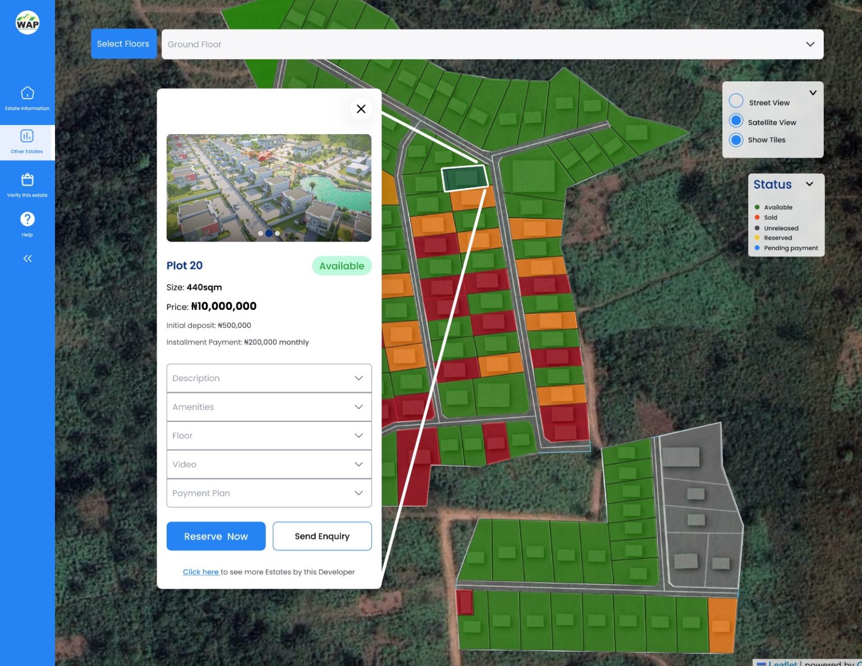
Task: Expand the Payment Plan section
Action: click(x=269, y=493)
